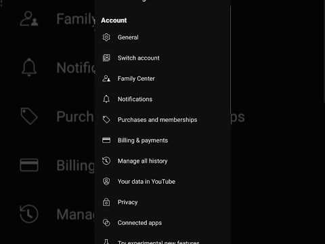
Task: Click the General gear icon
Action: pyautogui.click(x=106, y=37)
